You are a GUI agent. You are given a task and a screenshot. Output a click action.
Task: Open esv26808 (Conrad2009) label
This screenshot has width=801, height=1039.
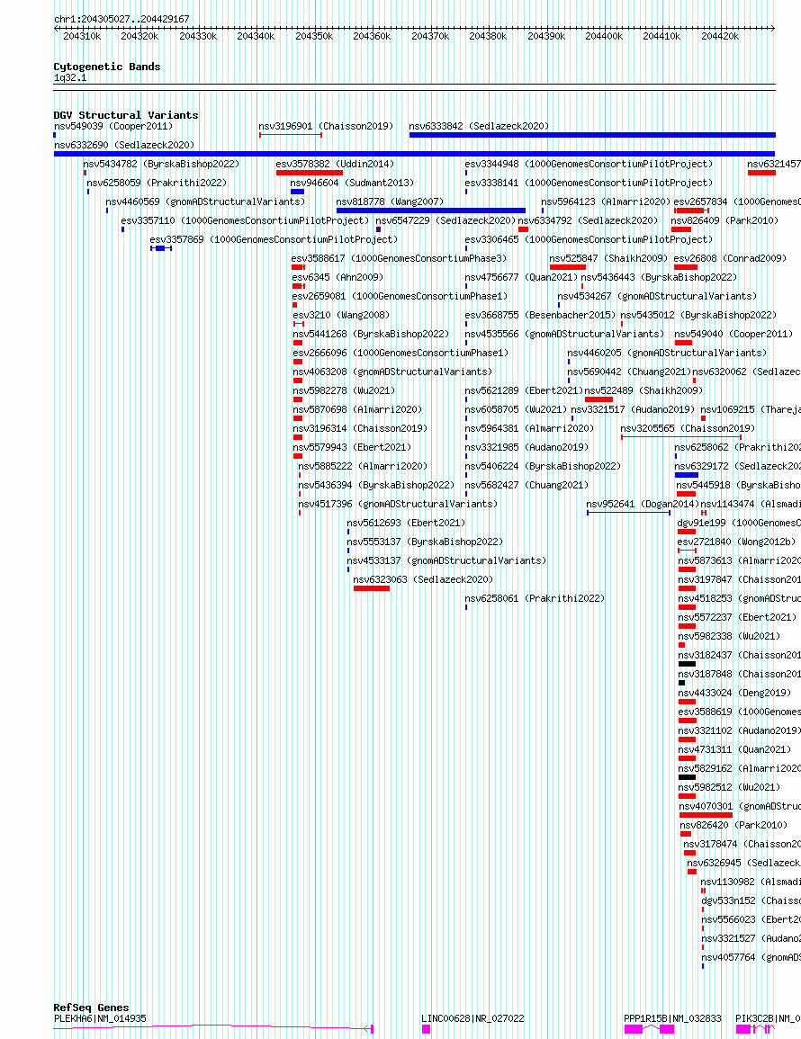coord(730,258)
